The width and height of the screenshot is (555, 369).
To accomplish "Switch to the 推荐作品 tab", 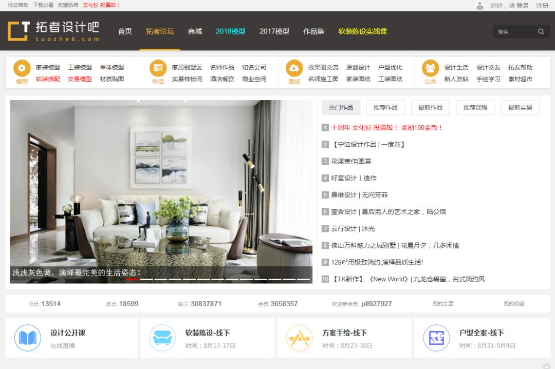I will 385,107.
